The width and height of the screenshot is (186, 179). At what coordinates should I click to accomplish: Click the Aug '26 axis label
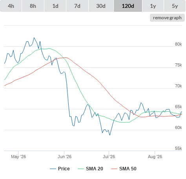click(x=155, y=157)
